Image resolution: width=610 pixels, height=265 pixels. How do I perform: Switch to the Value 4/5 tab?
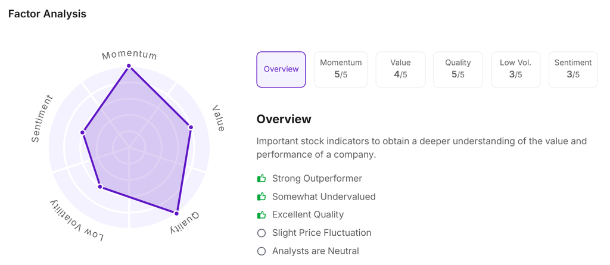[x=400, y=69]
